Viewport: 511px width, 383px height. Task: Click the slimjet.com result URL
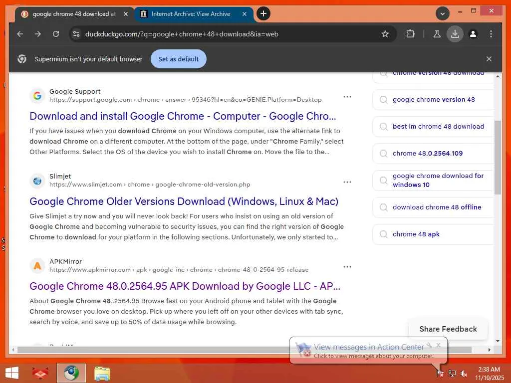coord(150,185)
